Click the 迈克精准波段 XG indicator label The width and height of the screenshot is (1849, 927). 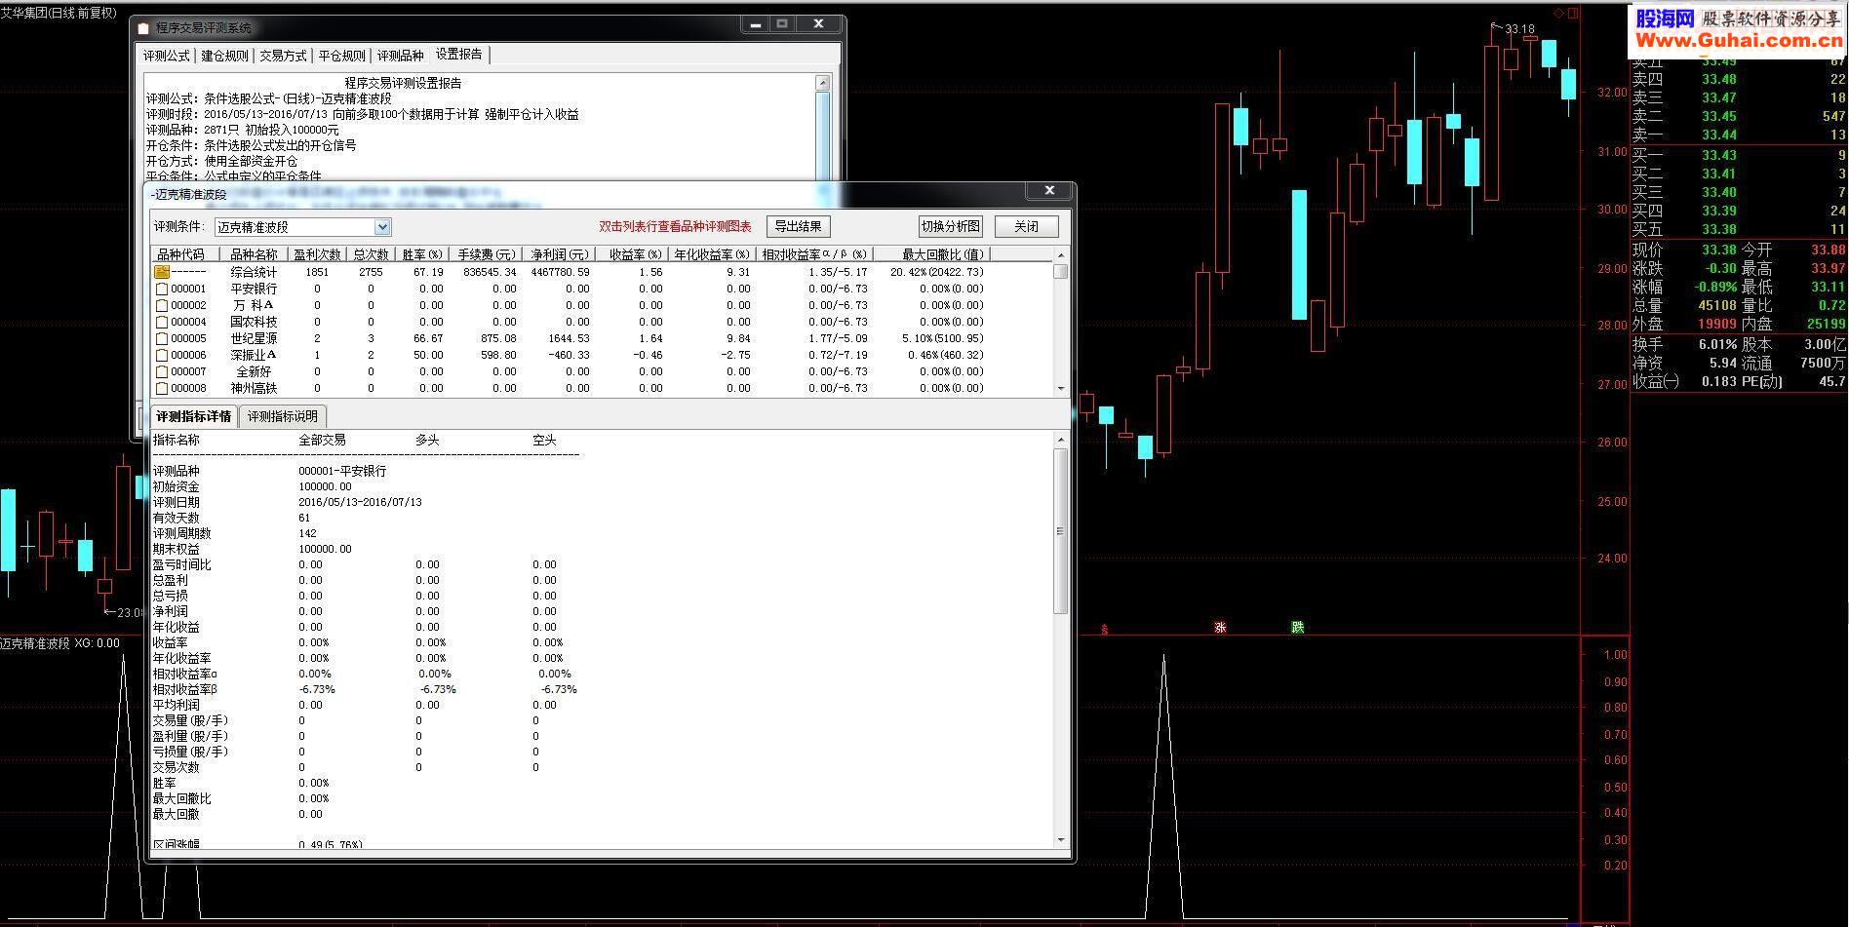click(x=59, y=643)
